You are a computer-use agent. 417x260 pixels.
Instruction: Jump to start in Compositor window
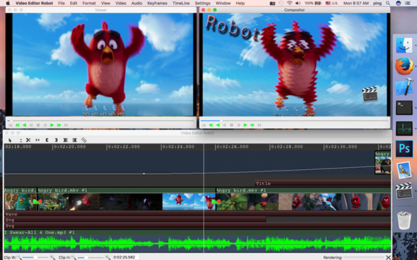tap(204, 125)
